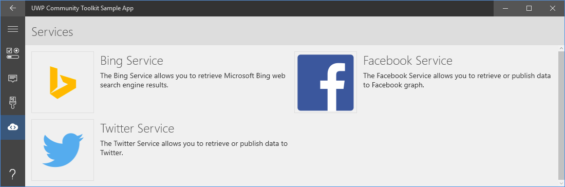Select the cloud Services icon in sidebar
565x187 pixels.
[x=13, y=127]
